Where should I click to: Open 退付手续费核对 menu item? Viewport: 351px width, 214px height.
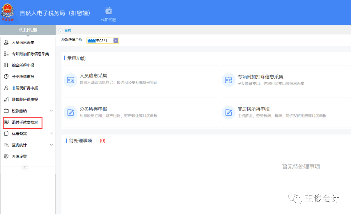click(25, 122)
